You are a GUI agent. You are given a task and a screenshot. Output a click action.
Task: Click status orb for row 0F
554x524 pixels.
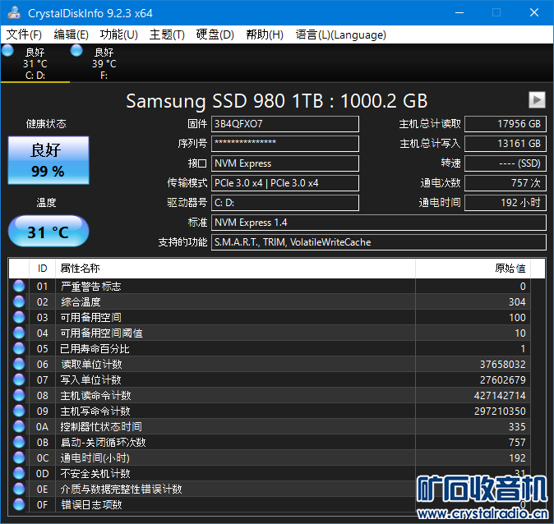tap(19, 504)
